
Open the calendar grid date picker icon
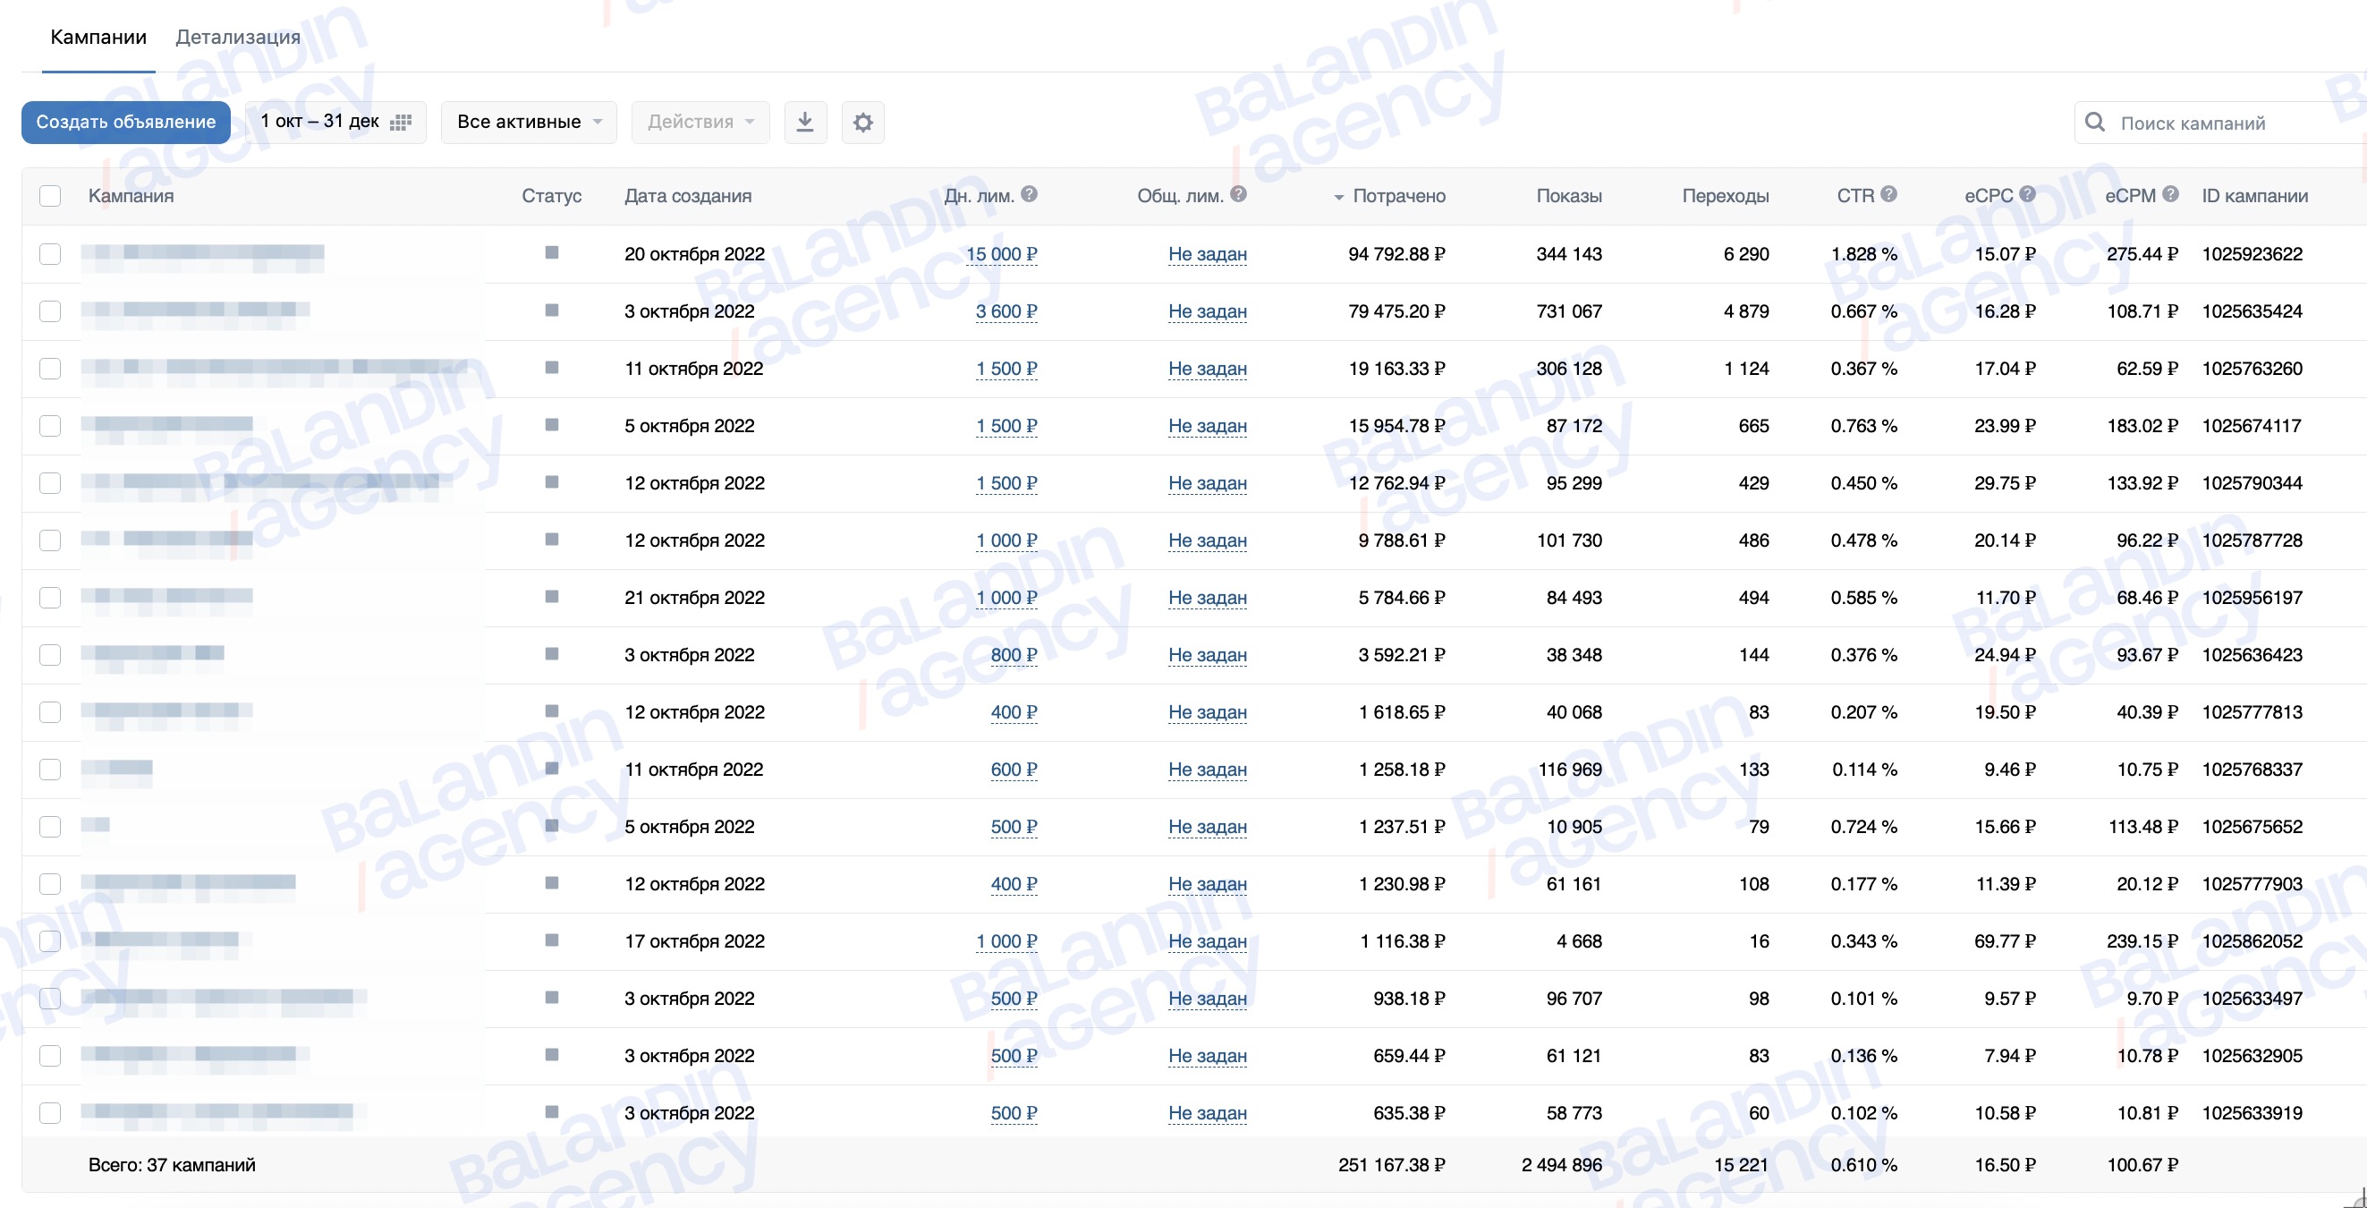click(401, 123)
